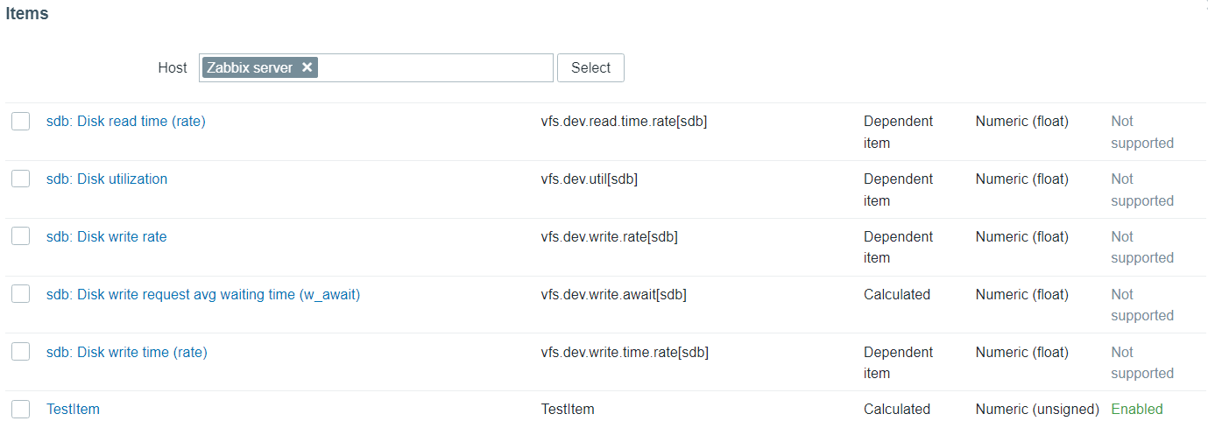Viewport: 1208px width, 428px height.
Task: Open the sdb: Disk read time (rate) item
Action: point(125,122)
